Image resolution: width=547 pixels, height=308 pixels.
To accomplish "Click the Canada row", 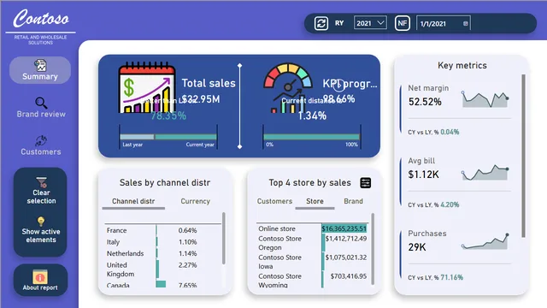I will [163, 285].
